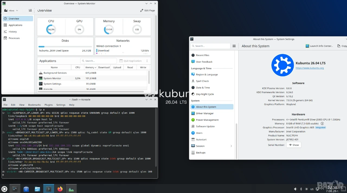This screenshot has width=347, height=193.
Task: Sort applications by Download column
Action: 104,67
